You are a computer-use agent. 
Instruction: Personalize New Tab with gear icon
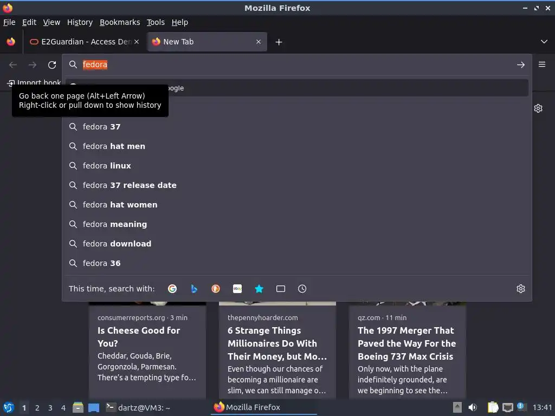(x=538, y=108)
